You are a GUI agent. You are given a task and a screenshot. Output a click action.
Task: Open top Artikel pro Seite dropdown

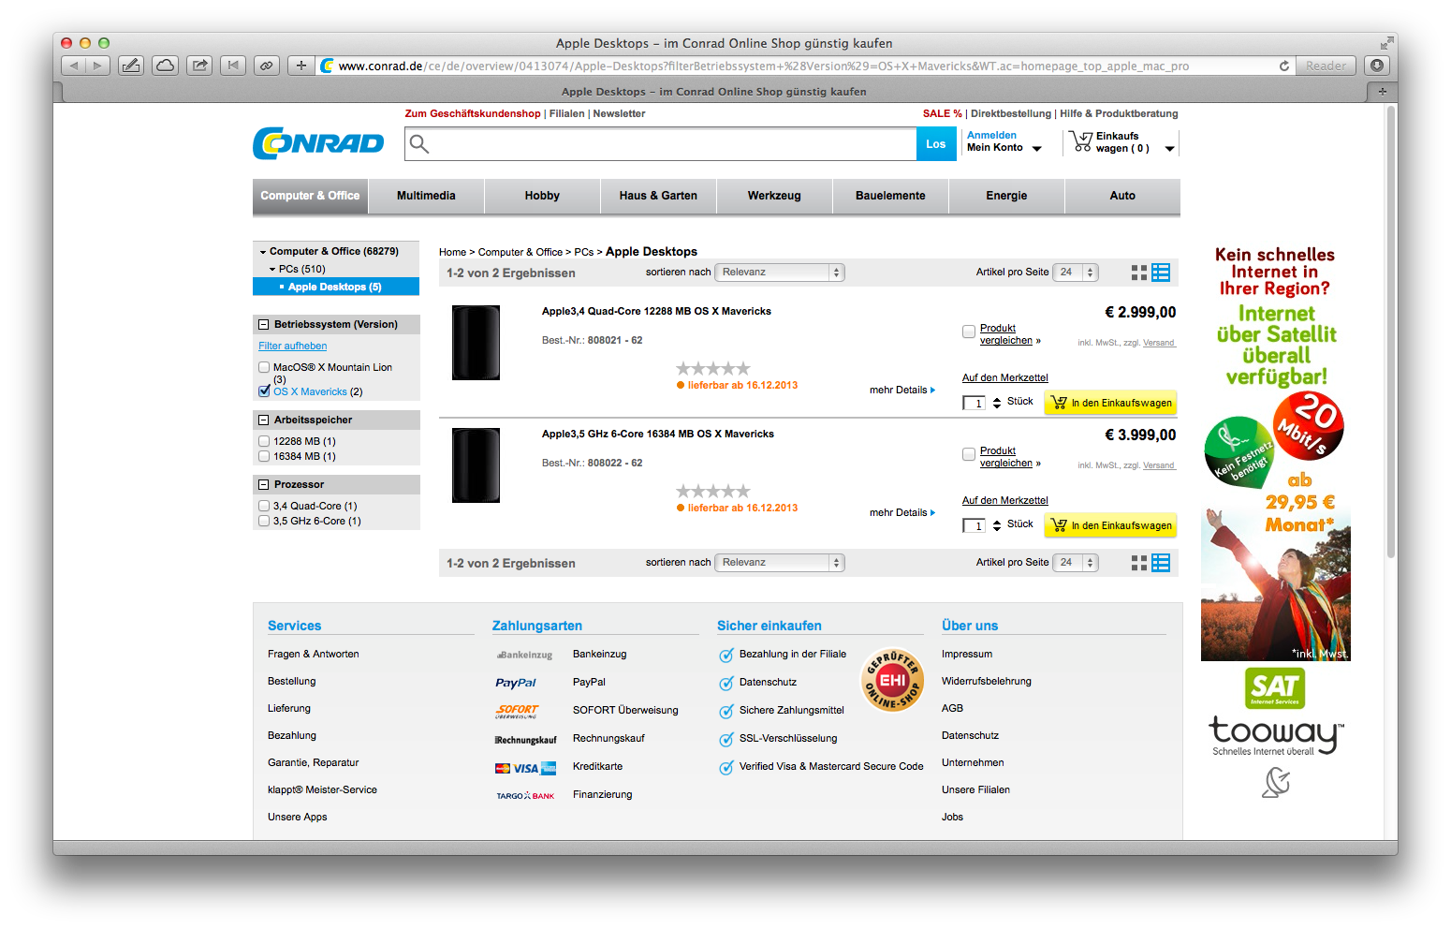coord(1076,273)
